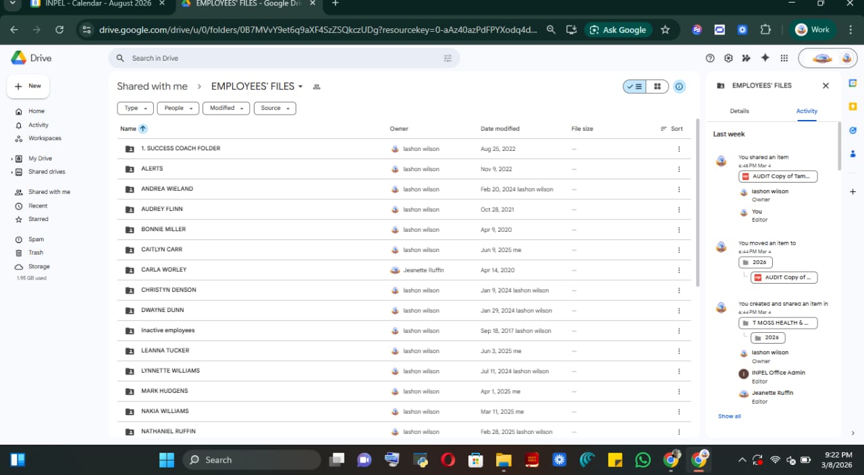Expand the EMPLOYEES' FILES folder menu

[300, 87]
